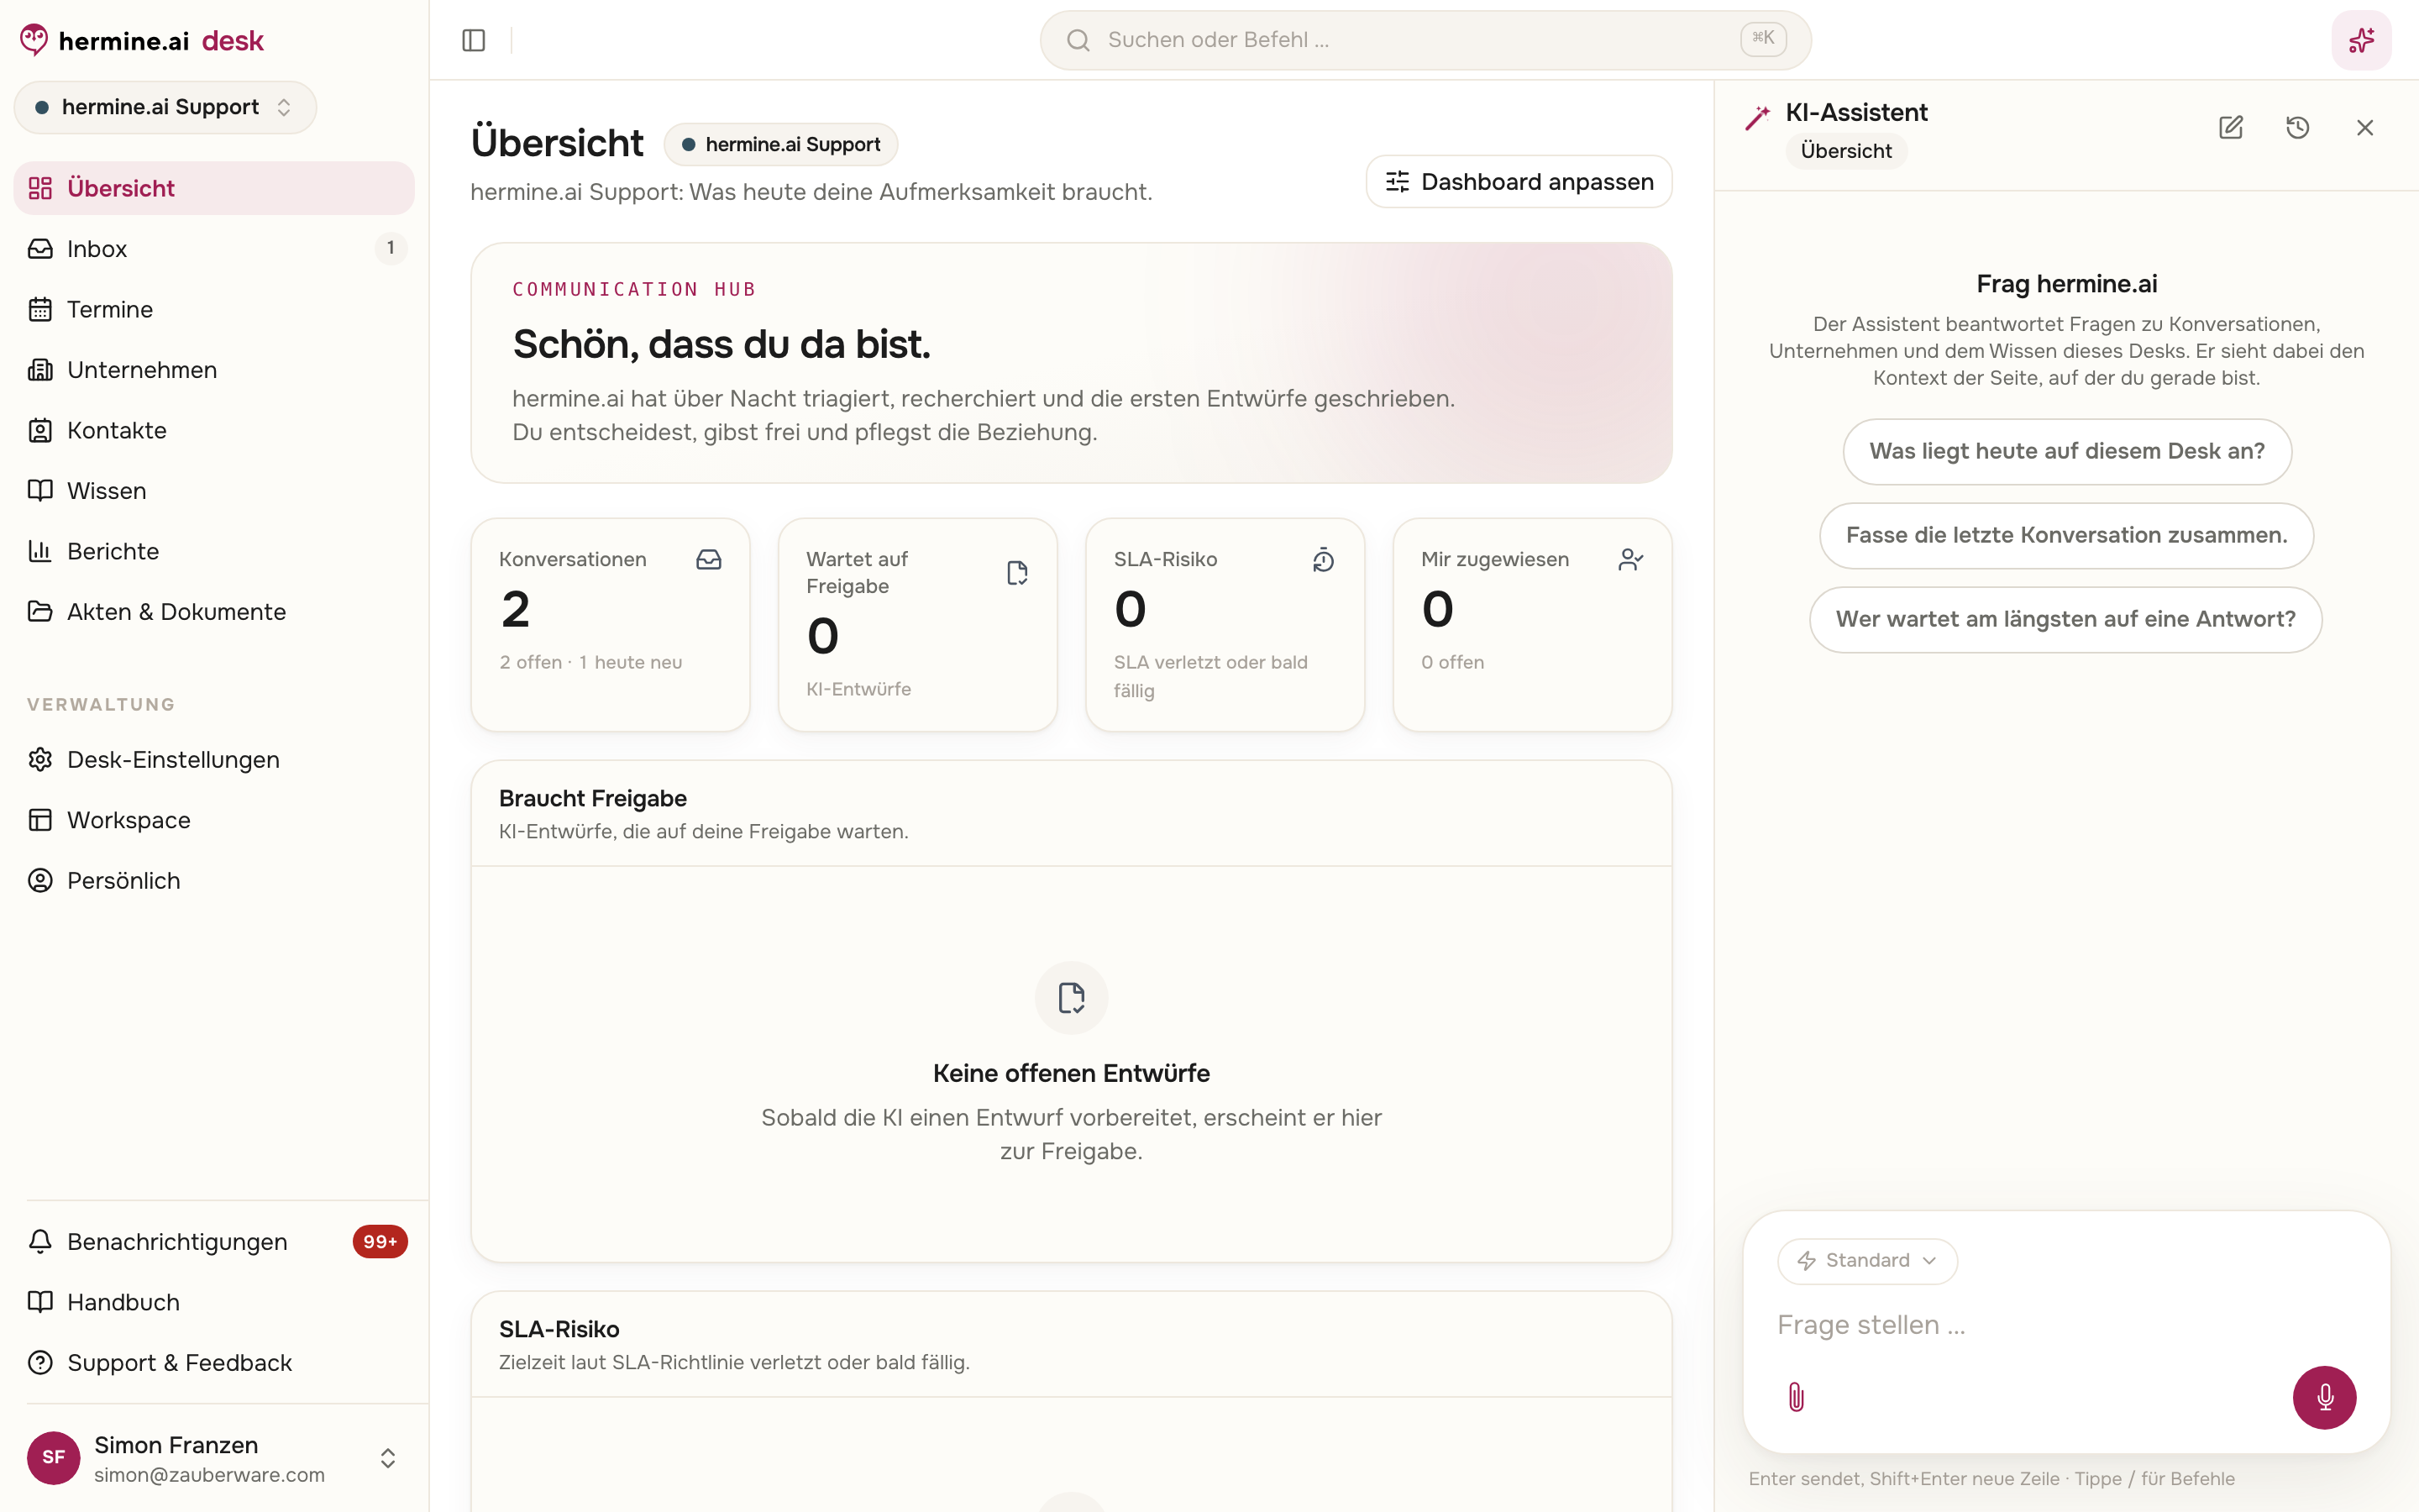
Task: Click the Support & Feedback help icon
Action: pyautogui.click(x=40, y=1363)
